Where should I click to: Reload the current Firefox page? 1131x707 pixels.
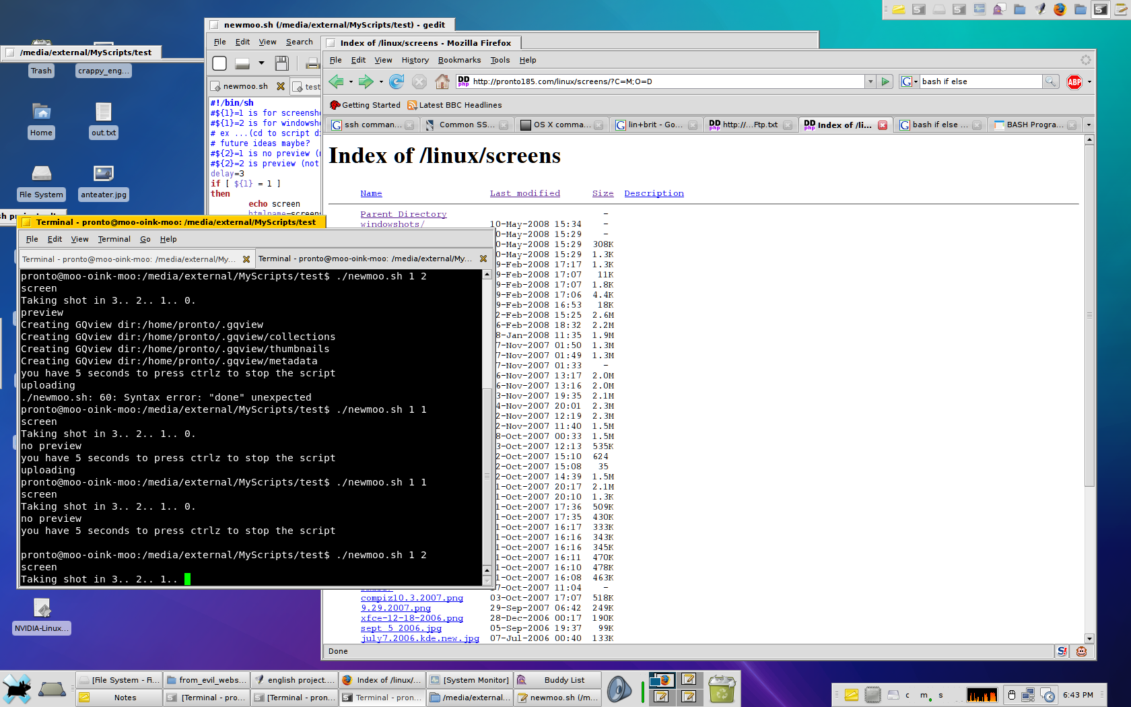[397, 81]
